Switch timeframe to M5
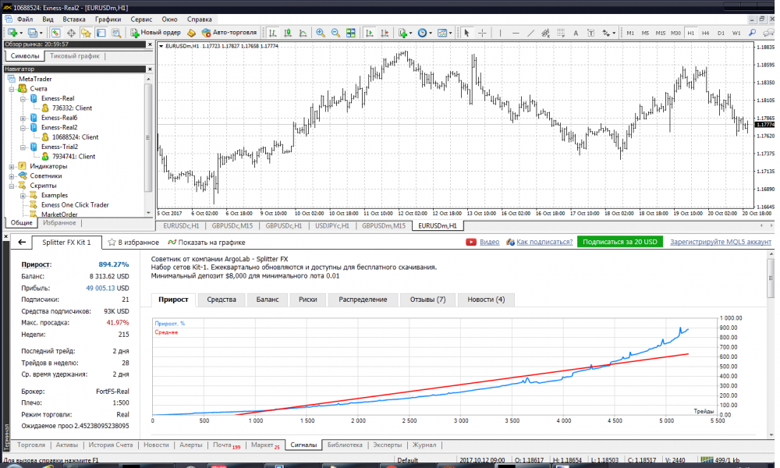780x468 pixels. point(645,33)
